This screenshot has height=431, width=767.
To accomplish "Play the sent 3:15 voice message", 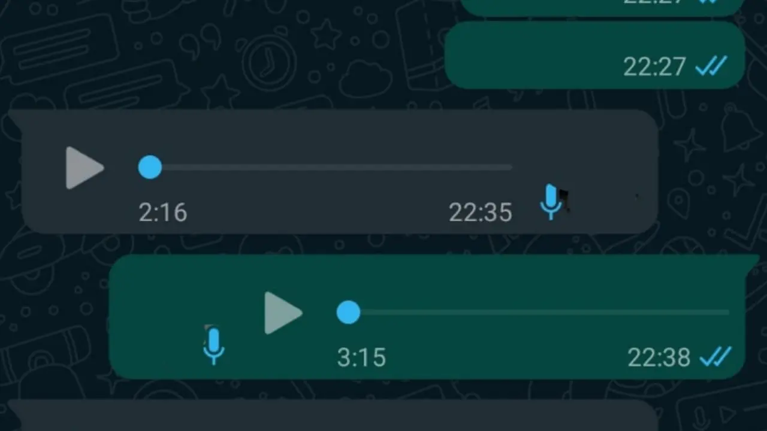I will [283, 312].
